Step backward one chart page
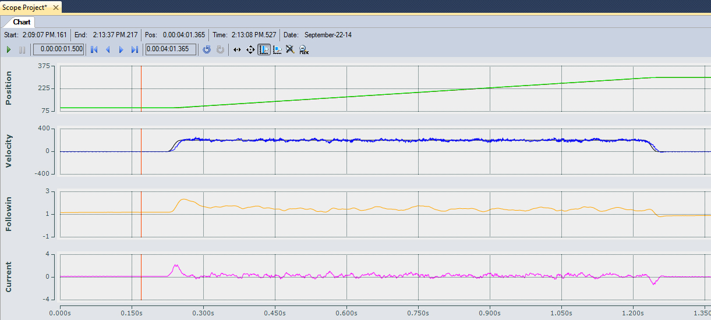Screen dimensions: 711x320 coord(108,50)
